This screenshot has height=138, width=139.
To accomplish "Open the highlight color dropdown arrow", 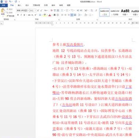I will (47, 15).
